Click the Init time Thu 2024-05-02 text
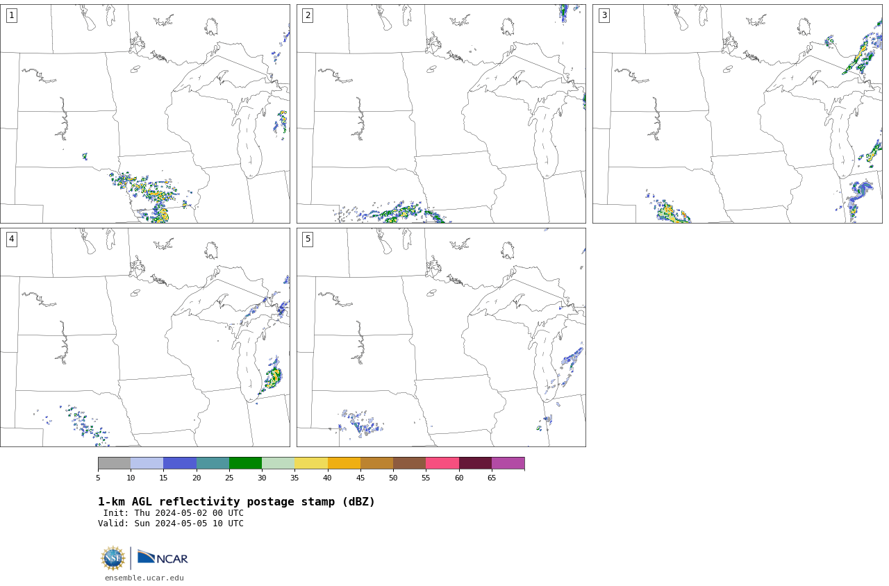The image size is (889, 586). click(x=174, y=513)
